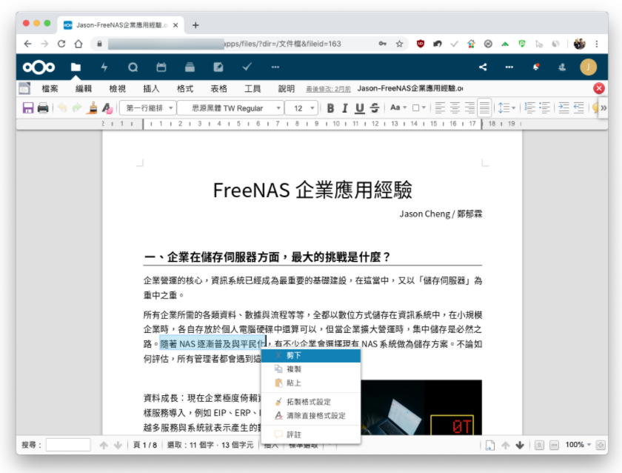Click the Save document icon
The image size is (622, 473).
pos(28,107)
